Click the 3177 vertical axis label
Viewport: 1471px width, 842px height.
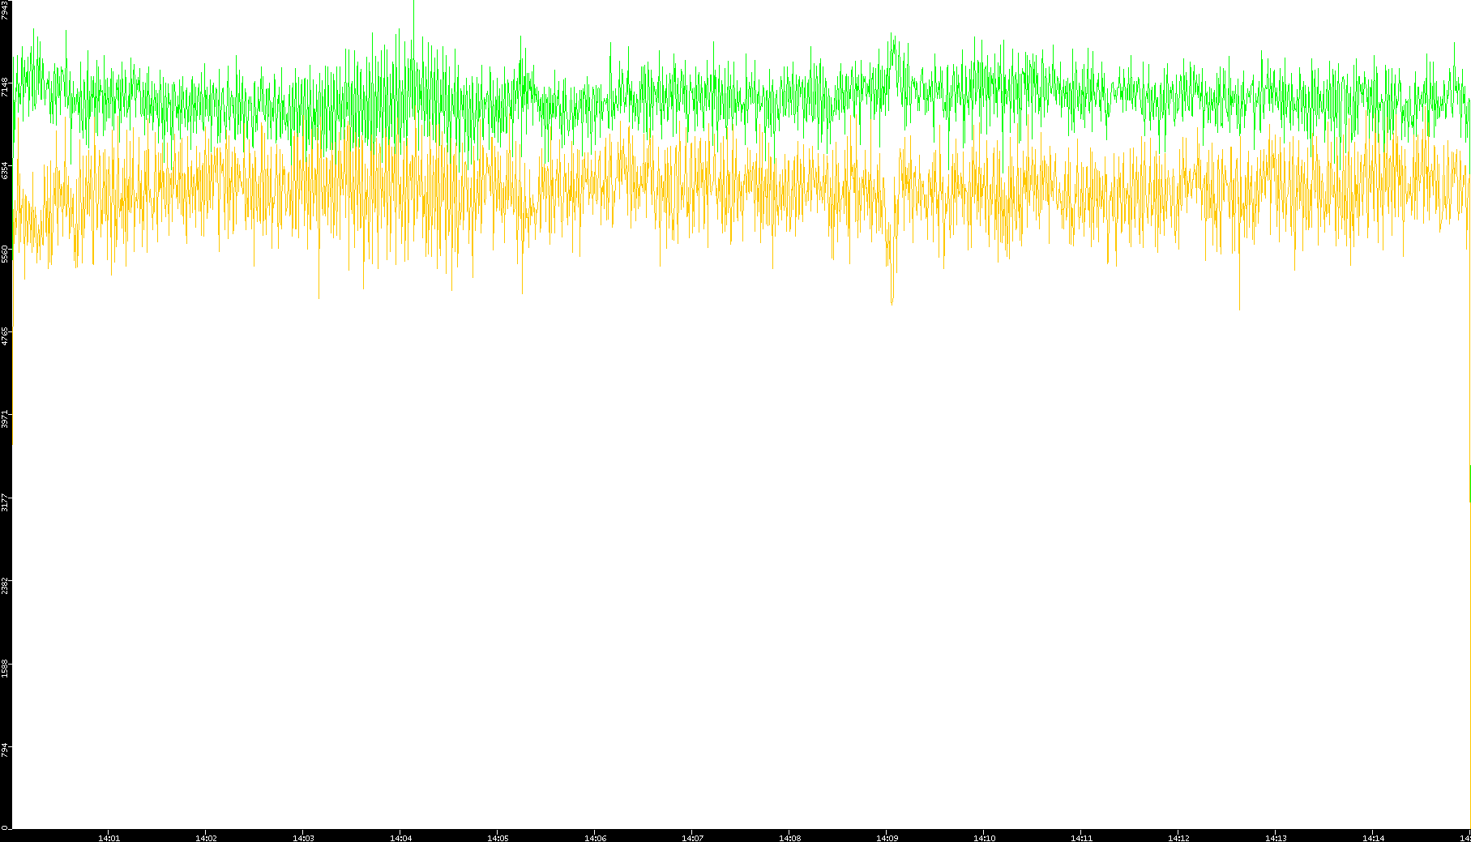tap(5, 502)
